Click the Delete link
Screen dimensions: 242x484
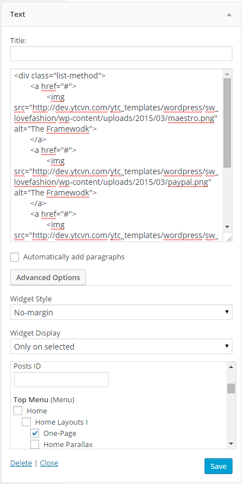[21, 463]
